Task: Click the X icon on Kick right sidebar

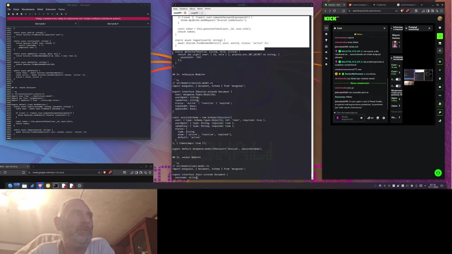Action: point(440,50)
